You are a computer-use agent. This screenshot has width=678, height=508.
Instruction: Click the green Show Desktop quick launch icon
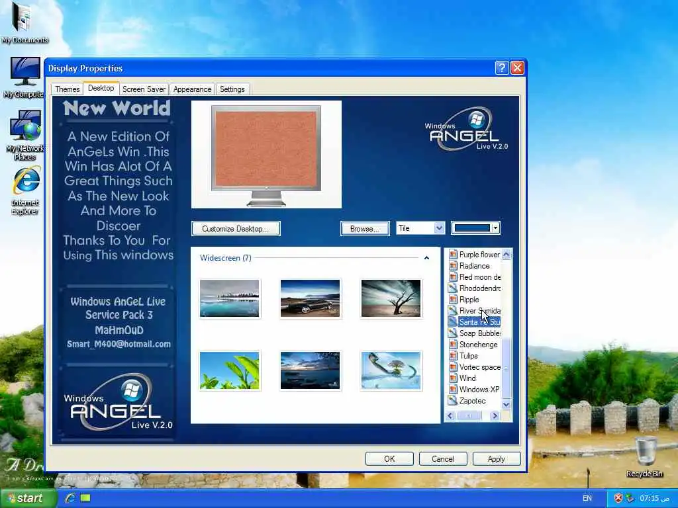coord(85,498)
